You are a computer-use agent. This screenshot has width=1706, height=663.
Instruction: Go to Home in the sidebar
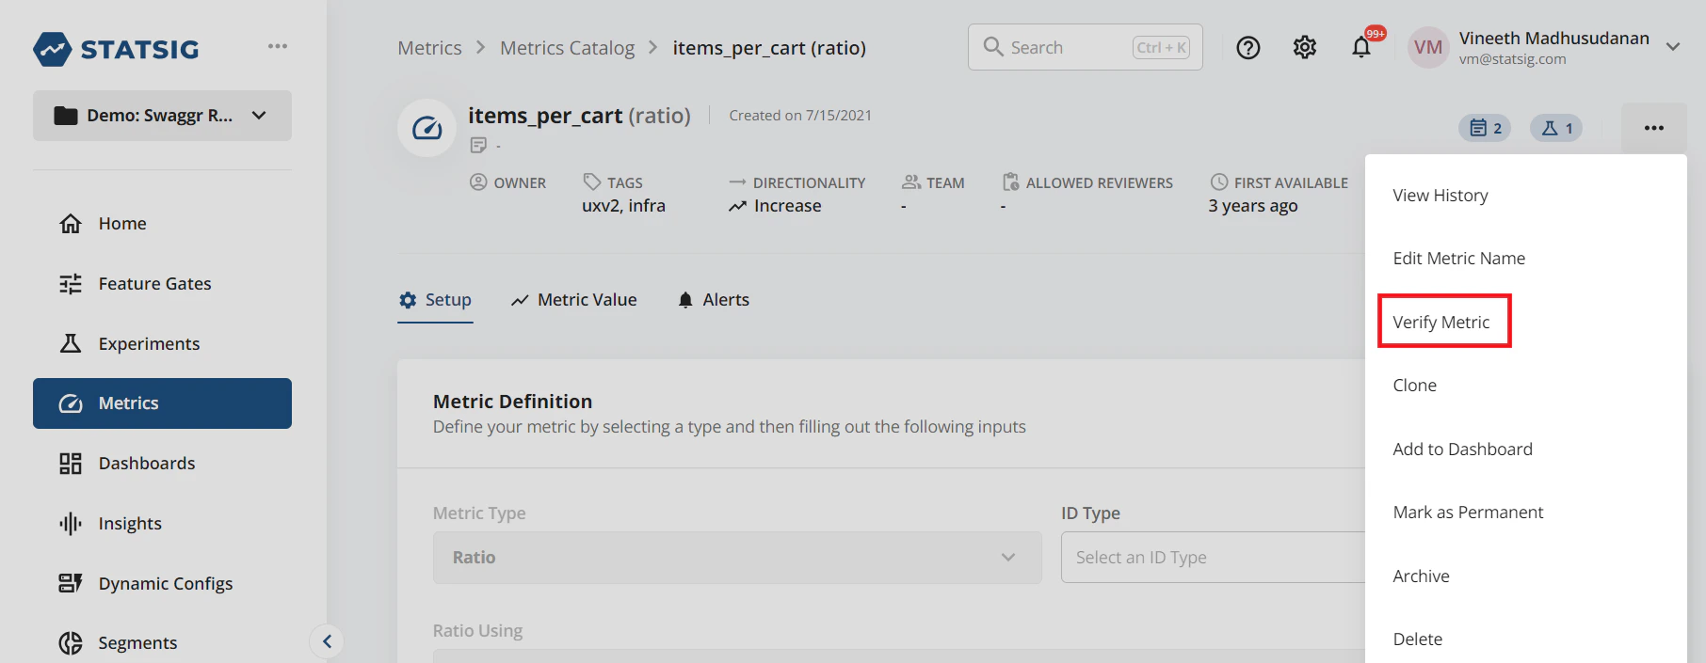[x=162, y=224]
